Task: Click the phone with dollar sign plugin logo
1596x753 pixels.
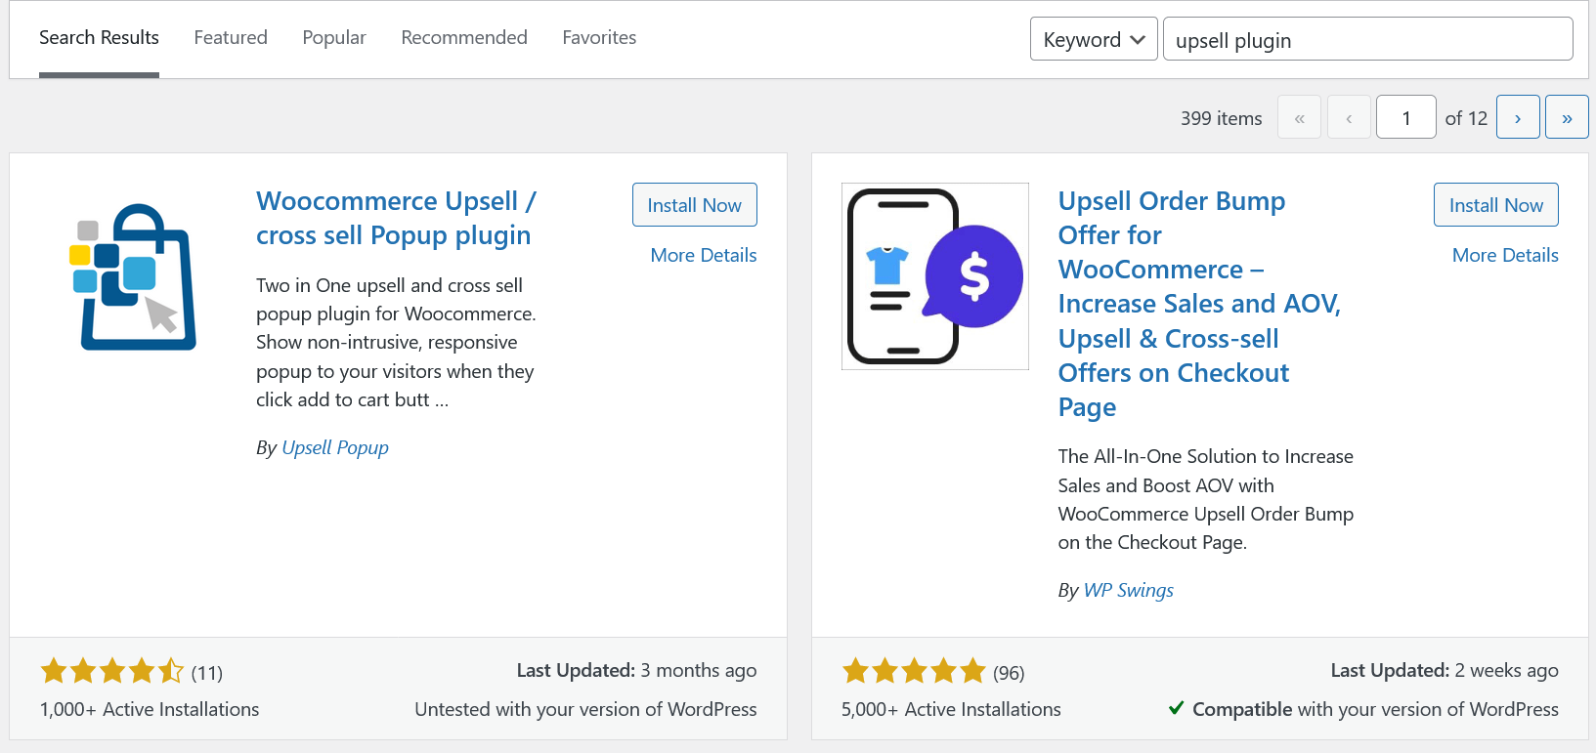Action: [934, 276]
